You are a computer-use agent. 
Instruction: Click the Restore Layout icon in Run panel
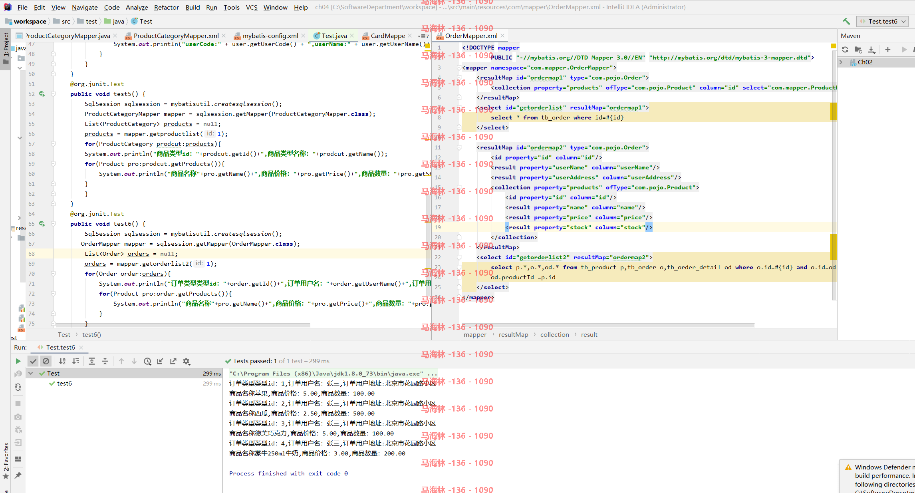(x=18, y=459)
